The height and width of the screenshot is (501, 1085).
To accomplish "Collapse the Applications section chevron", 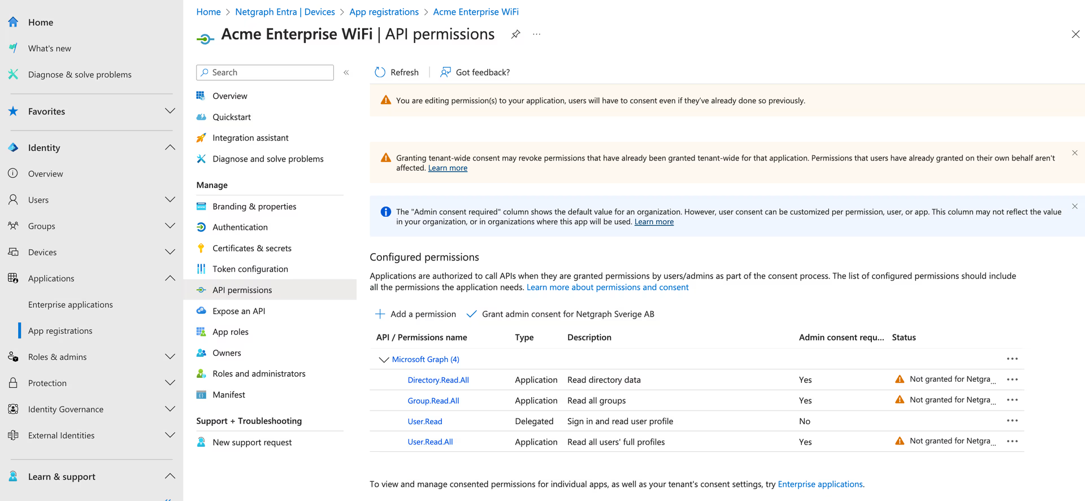I will pos(170,278).
